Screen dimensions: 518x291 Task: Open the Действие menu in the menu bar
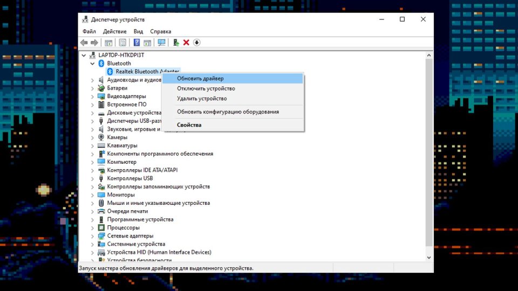point(114,32)
